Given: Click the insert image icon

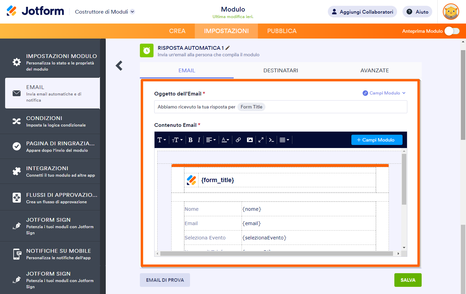Looking at the screenshot, I should (250, 140).
